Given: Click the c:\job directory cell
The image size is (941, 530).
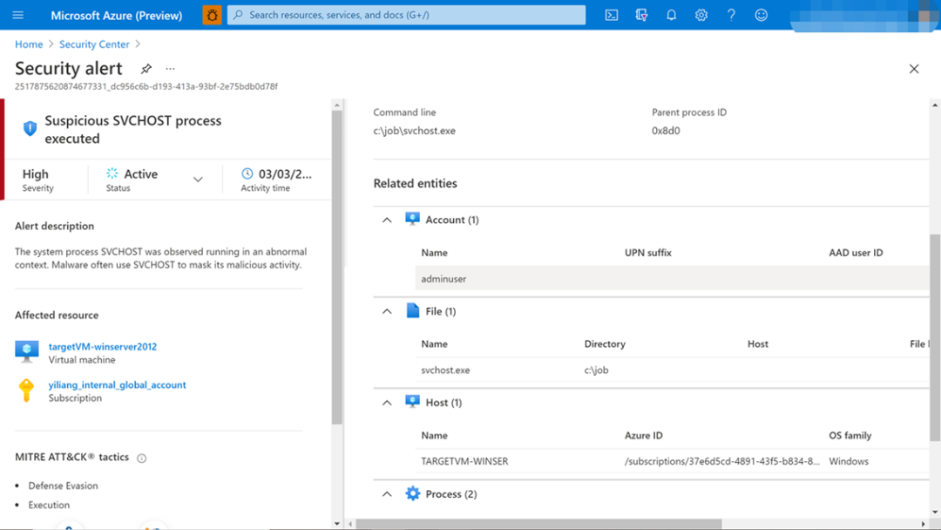Looking at the screenshot, I should coord(597,370).
